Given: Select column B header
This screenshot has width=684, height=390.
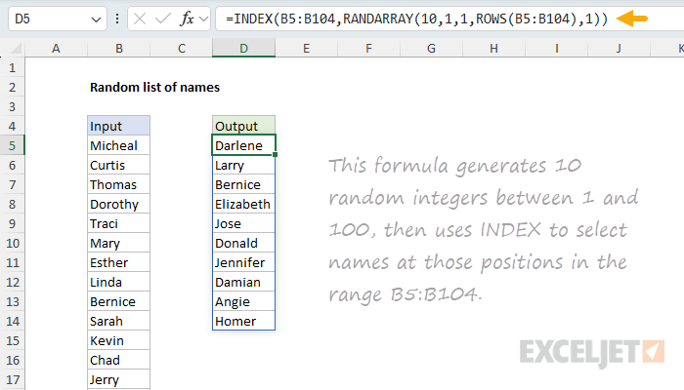Looking at the screenshot, I should click(x=118, y=49).
